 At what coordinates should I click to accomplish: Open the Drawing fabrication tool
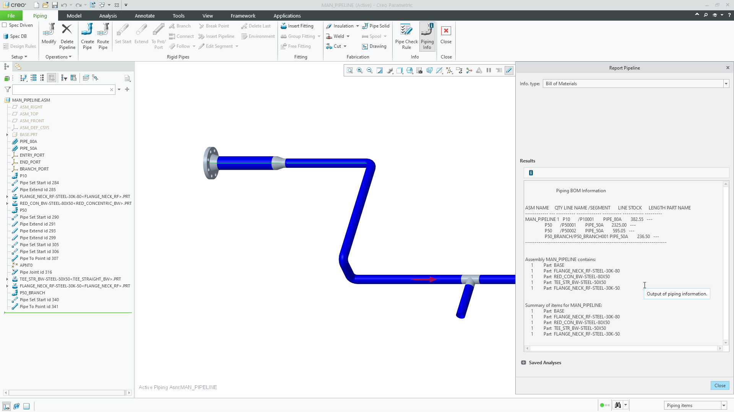(x=374, y=46)
